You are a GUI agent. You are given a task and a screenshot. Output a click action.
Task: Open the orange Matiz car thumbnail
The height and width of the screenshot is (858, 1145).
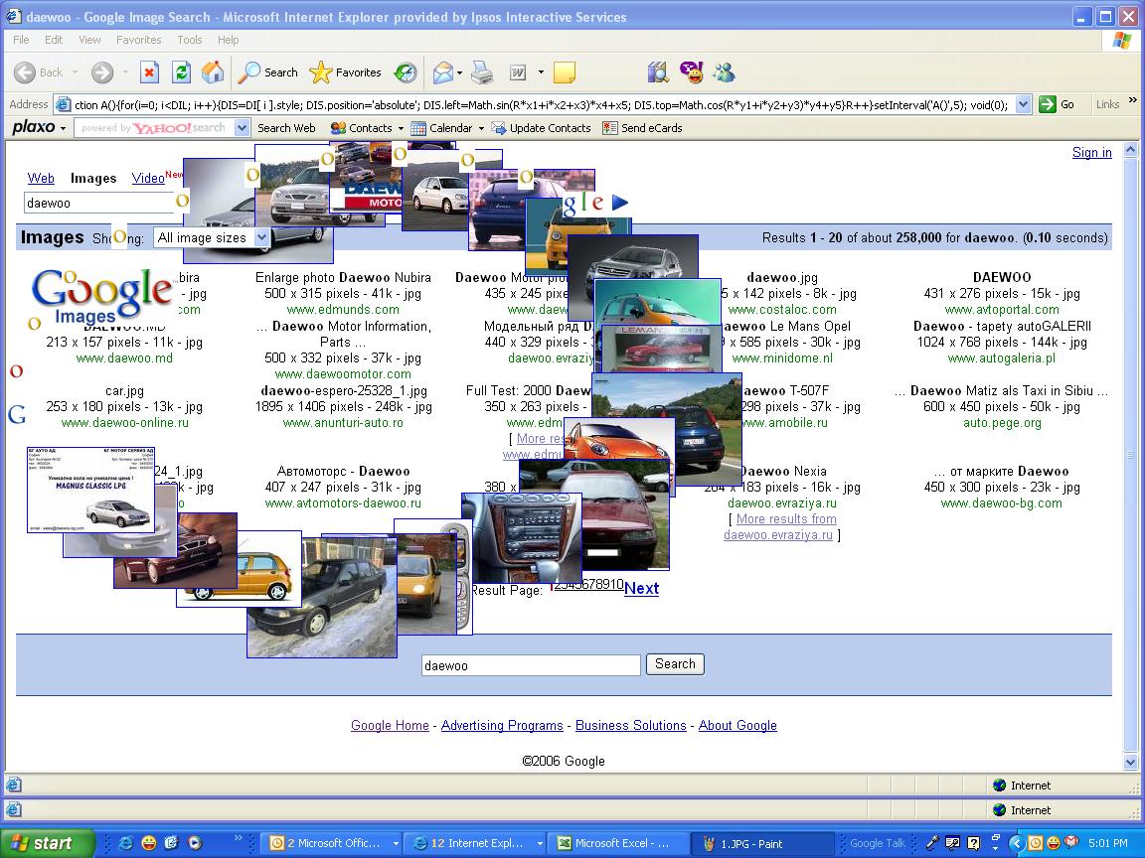[619, 439]
